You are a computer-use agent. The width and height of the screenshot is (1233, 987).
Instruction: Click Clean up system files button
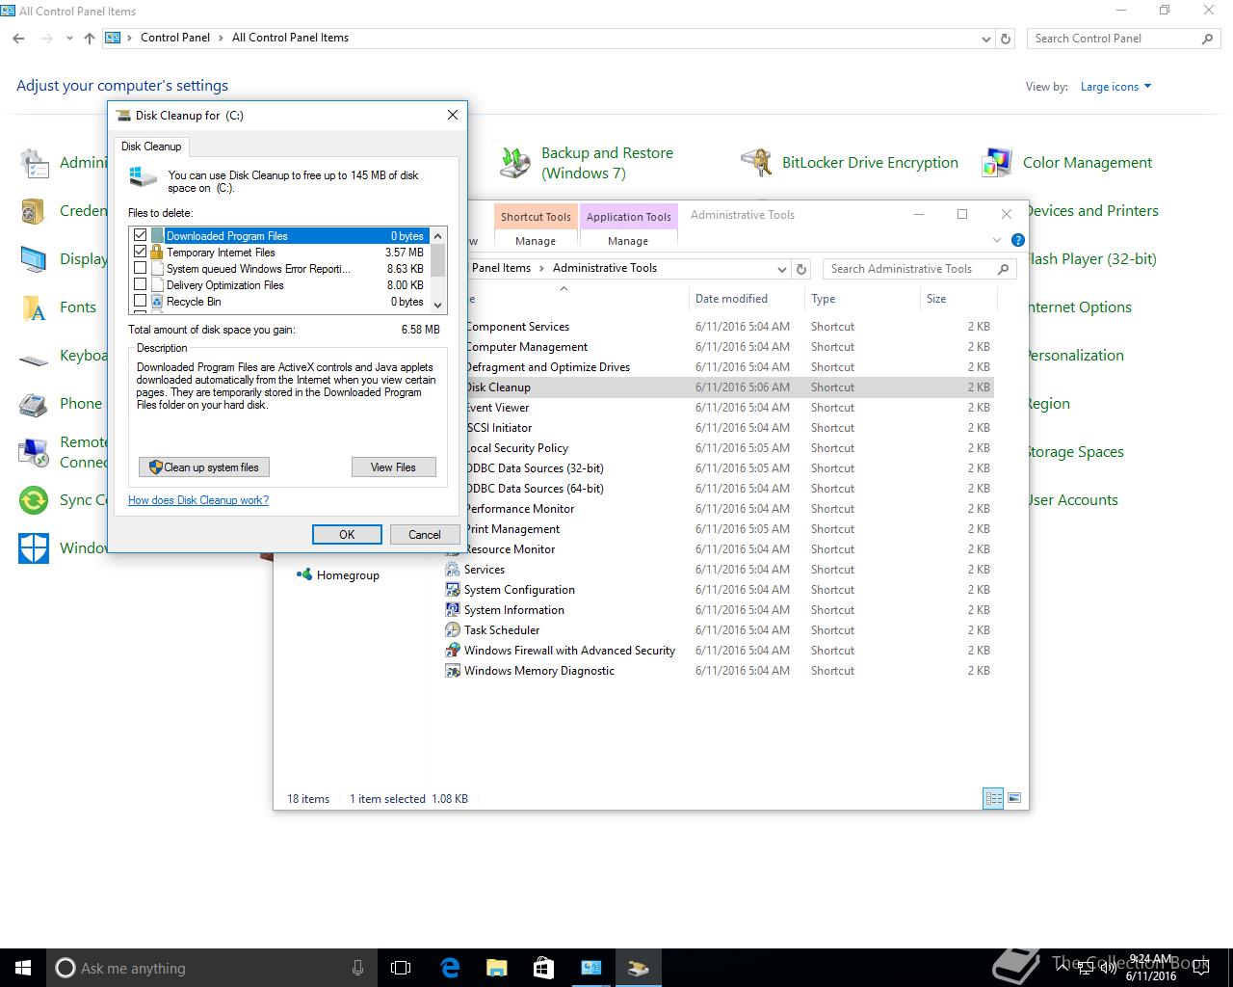[204, 467]
